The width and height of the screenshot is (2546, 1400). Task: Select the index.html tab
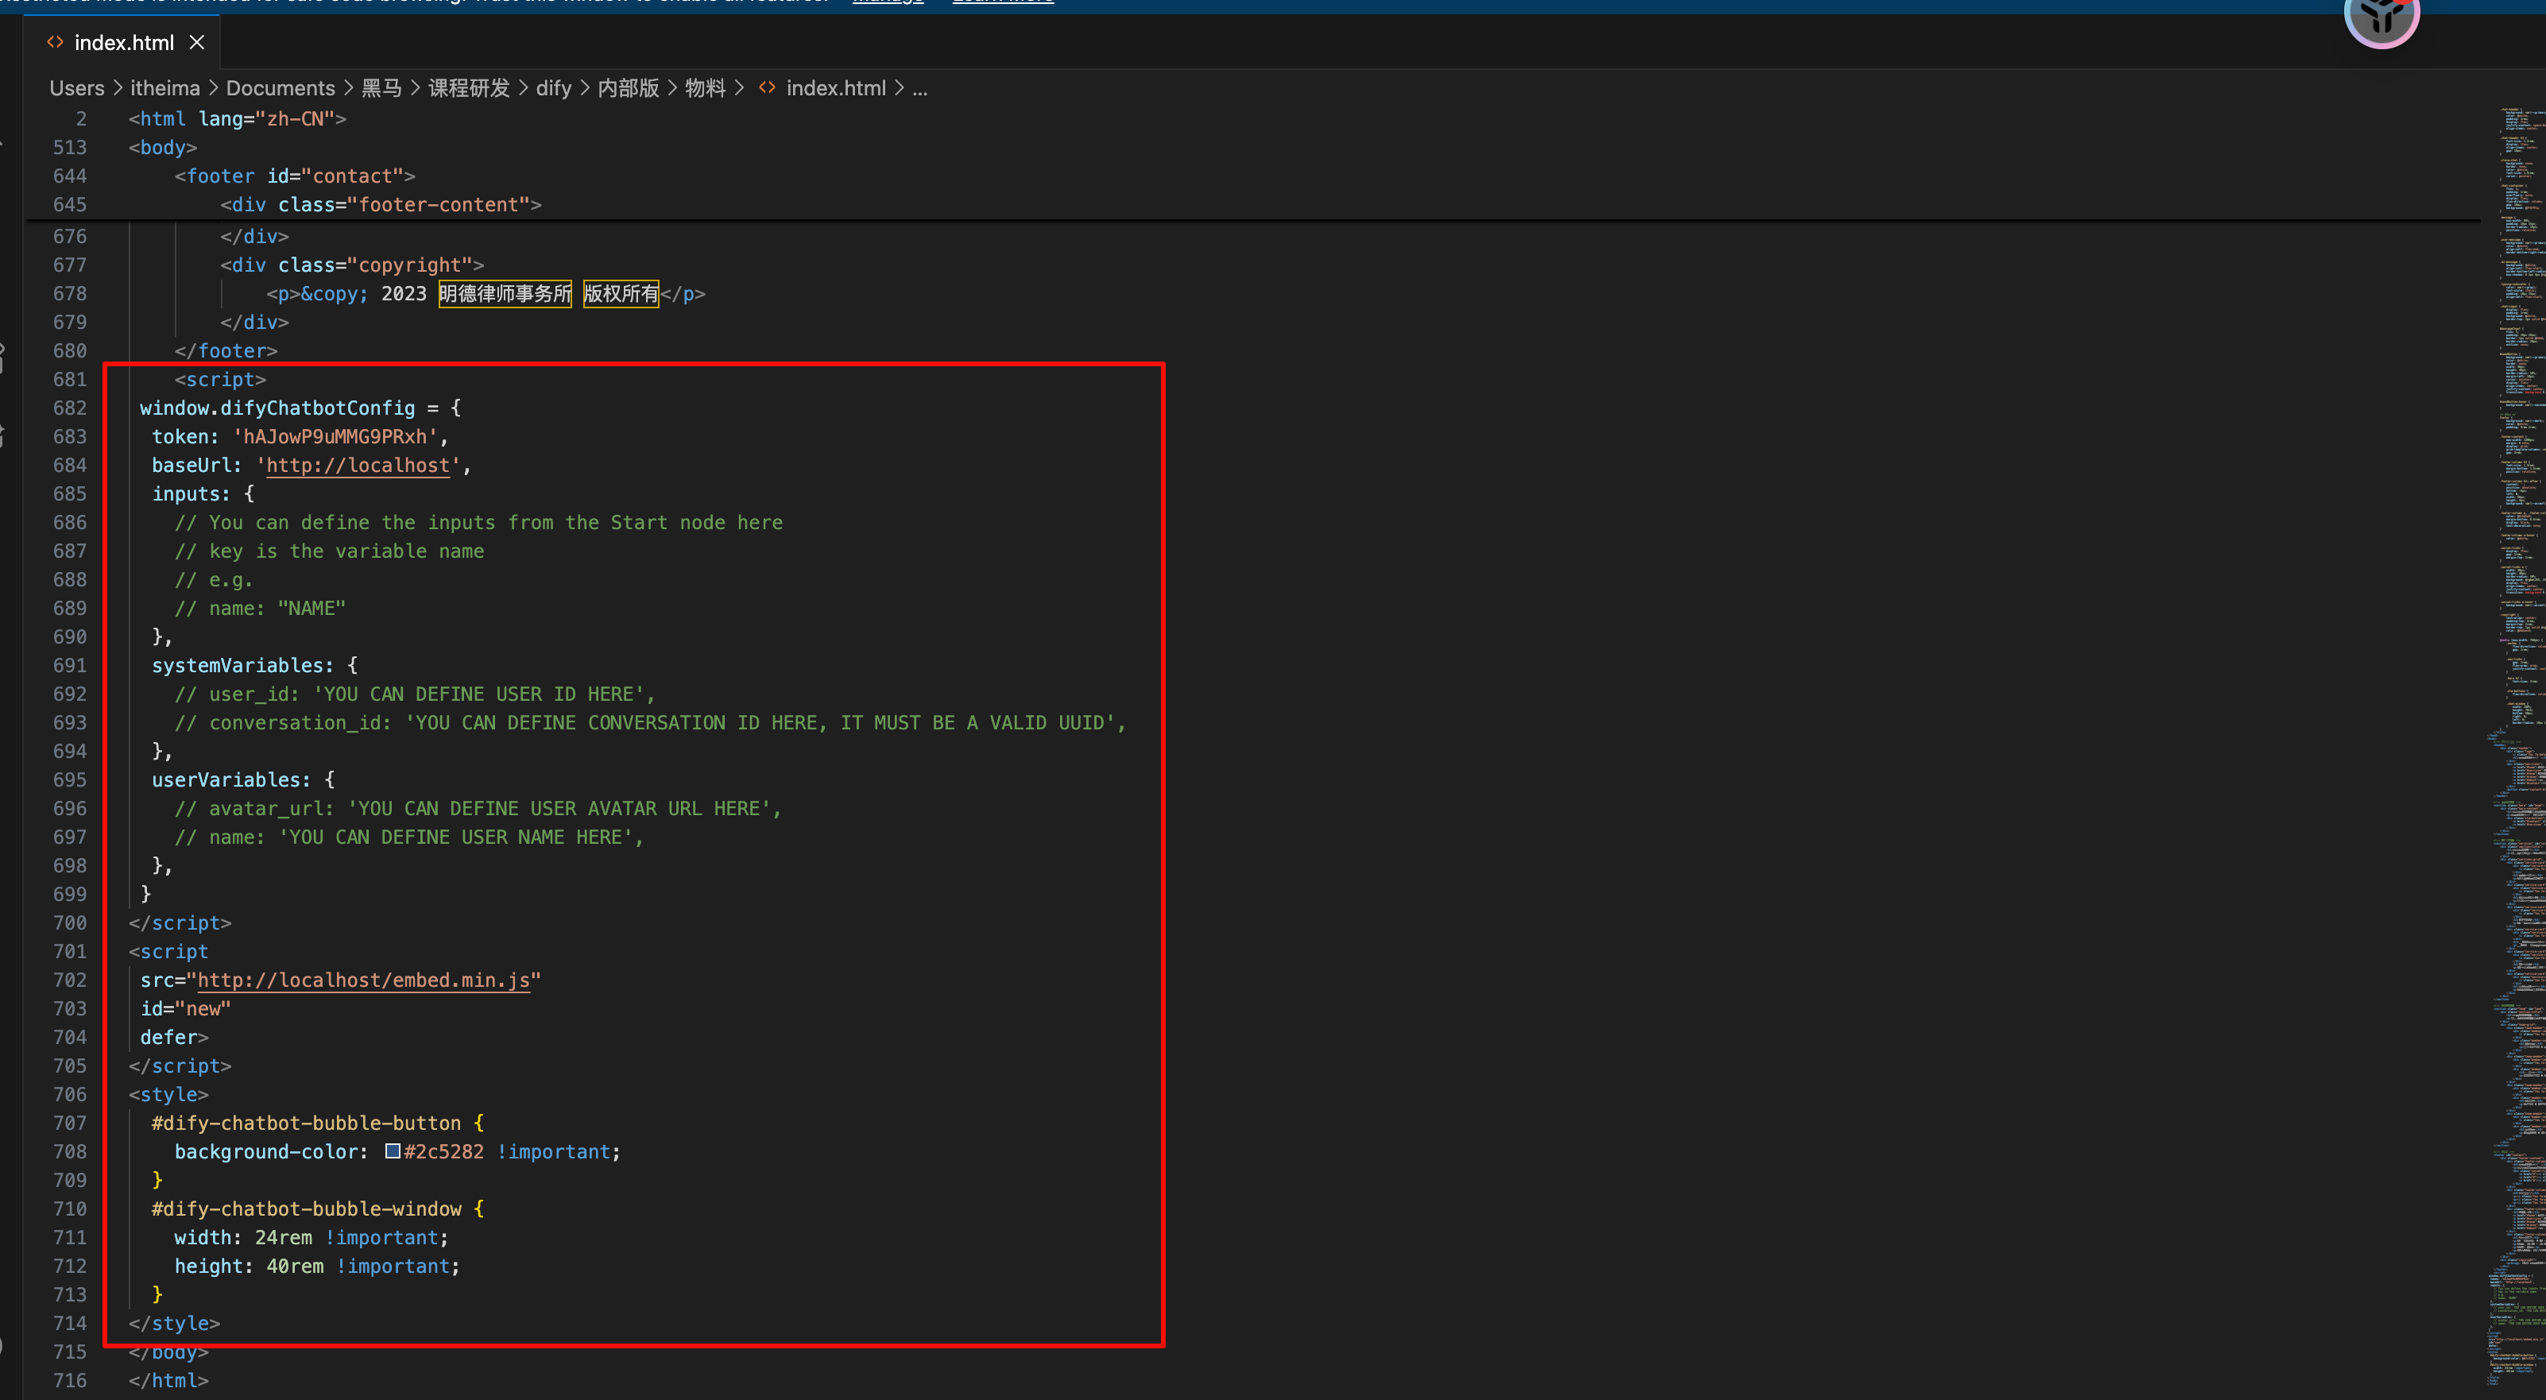coord(123,42)
